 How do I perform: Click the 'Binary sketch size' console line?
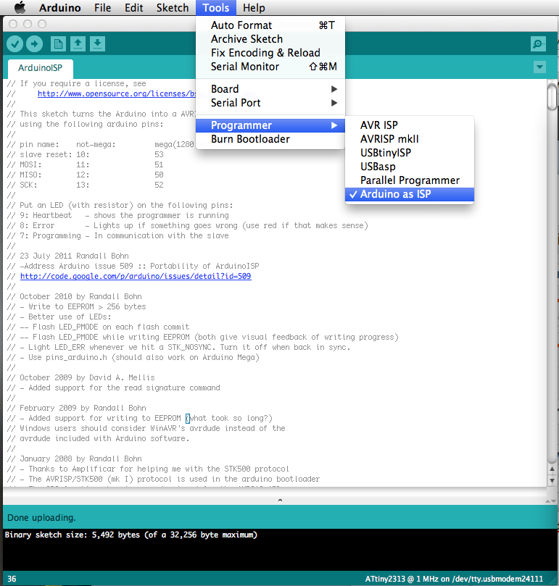click(131, 535)
